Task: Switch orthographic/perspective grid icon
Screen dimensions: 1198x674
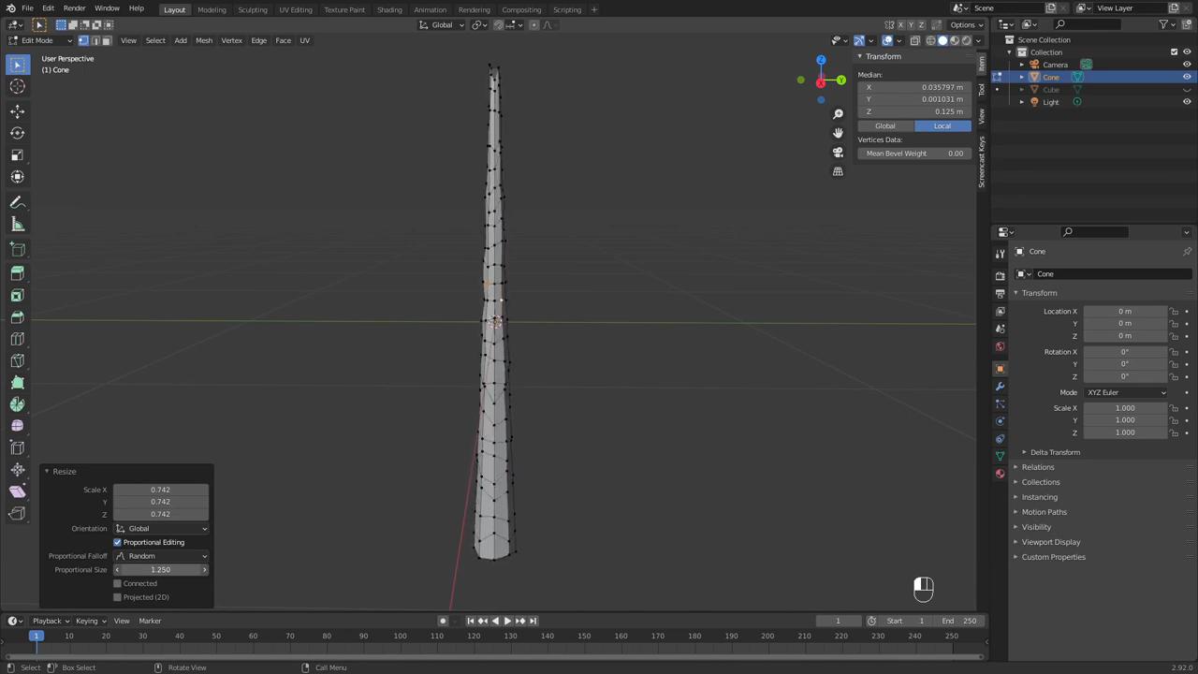Action: (x=838, y=171)
